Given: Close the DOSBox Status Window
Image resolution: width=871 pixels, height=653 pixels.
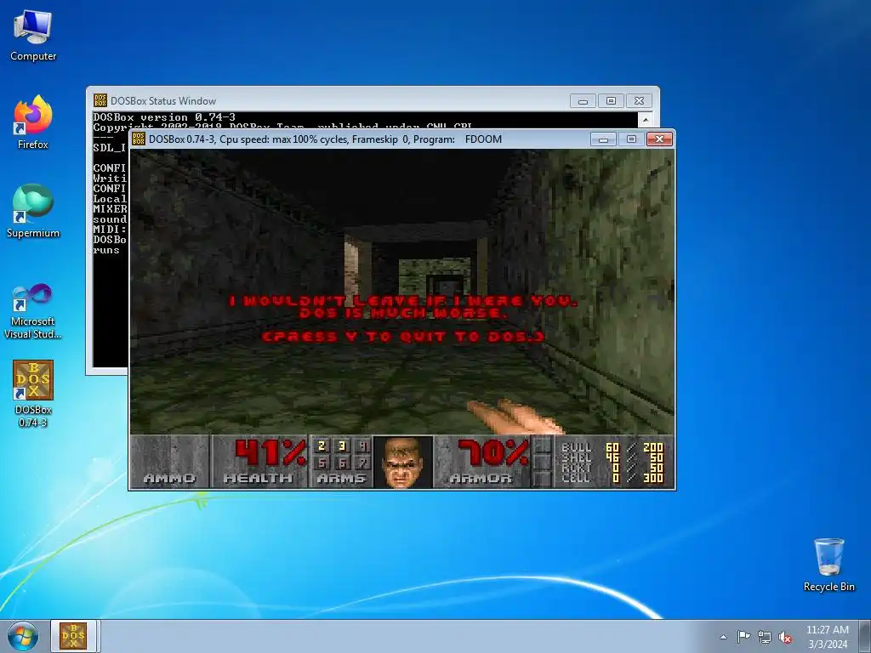Looking at the screenshot, I should [x=640, y=101].
